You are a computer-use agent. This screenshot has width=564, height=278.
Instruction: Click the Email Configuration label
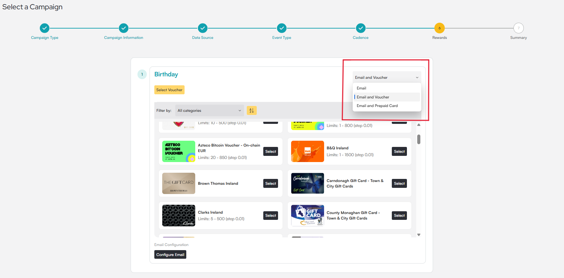point(172,245)
